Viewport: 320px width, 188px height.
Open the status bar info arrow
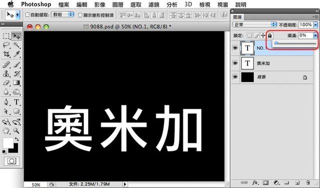pyautogui.click(x=125, y=185)
